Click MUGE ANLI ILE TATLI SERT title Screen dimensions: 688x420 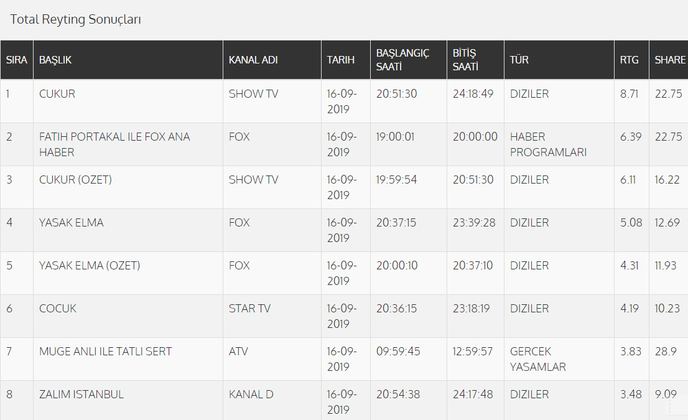coord(105,352)
